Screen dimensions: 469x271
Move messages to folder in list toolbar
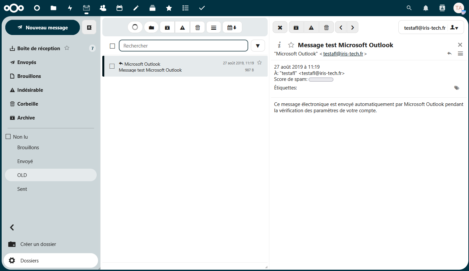[x=151, y=27]
